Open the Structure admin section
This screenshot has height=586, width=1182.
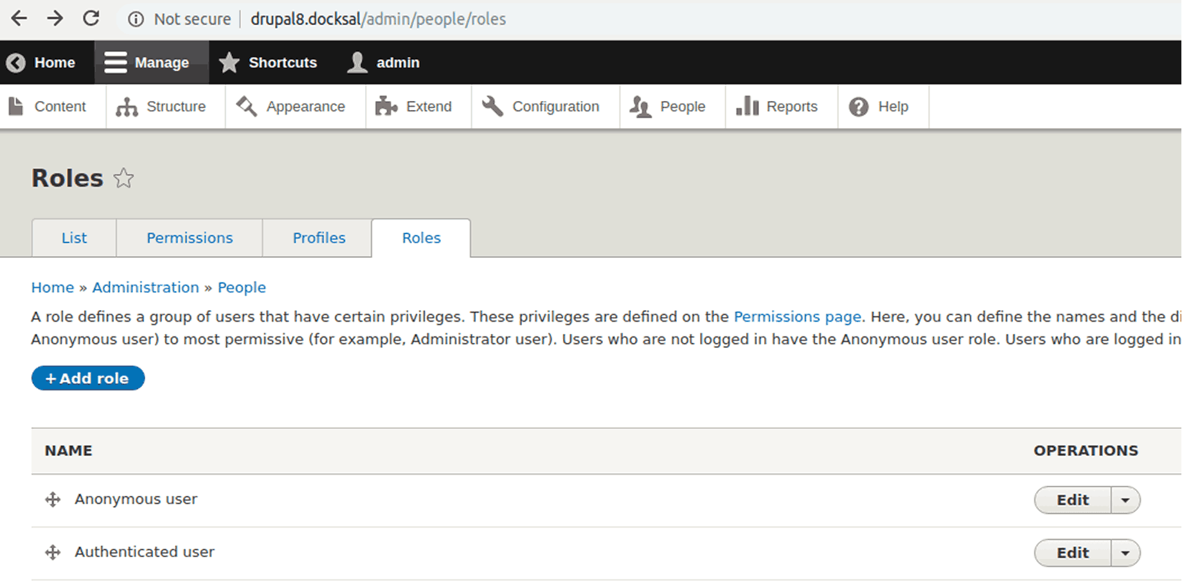tap(164, 107)
